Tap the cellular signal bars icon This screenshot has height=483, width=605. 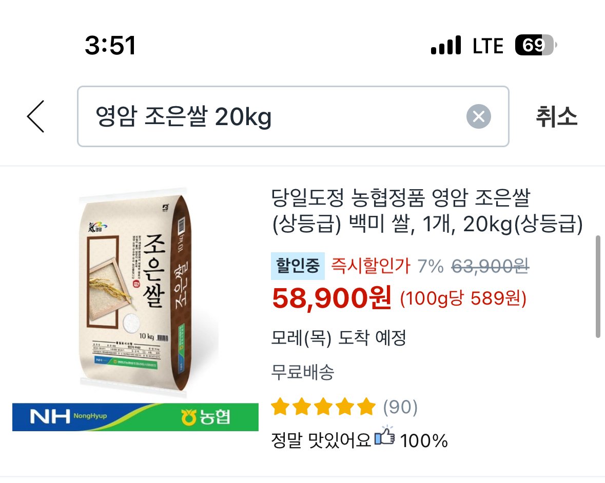click(x=445, y=46)
